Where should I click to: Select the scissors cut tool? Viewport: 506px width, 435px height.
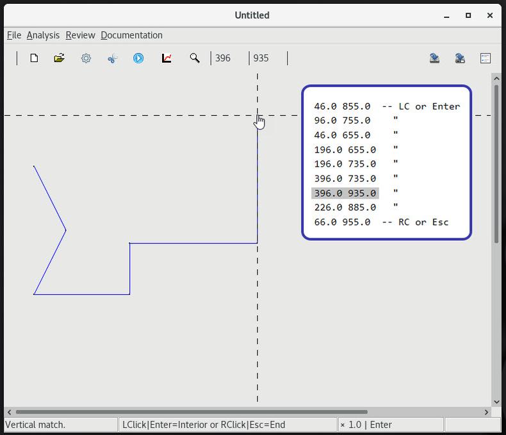112,58
